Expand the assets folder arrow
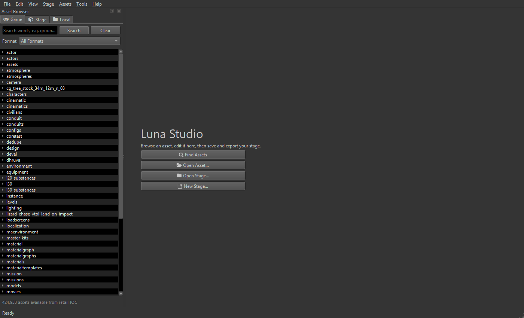 [x=3, y=64]
